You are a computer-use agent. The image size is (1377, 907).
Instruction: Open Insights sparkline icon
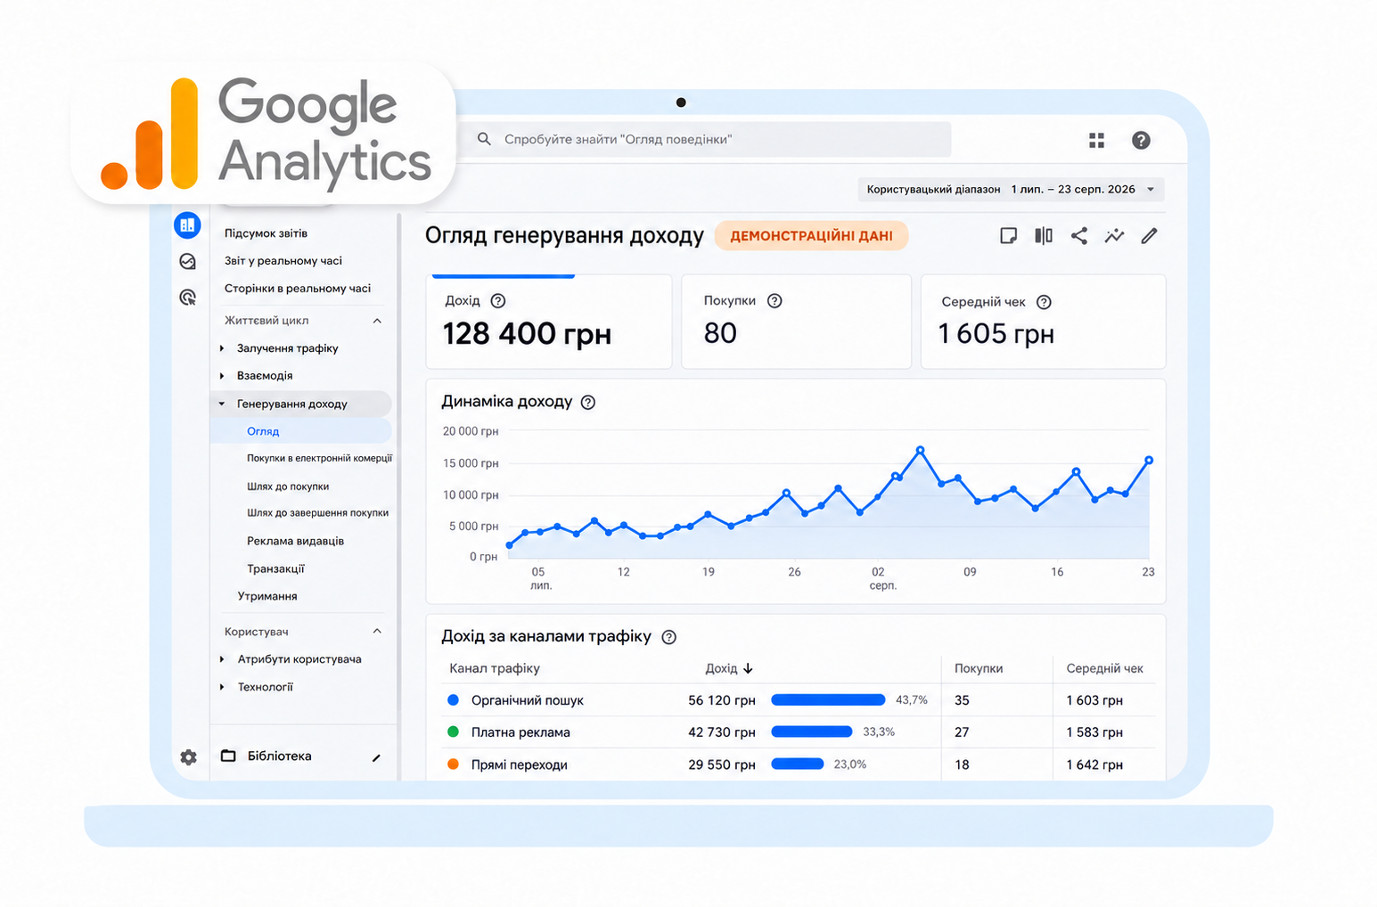tap(1114, 235)
